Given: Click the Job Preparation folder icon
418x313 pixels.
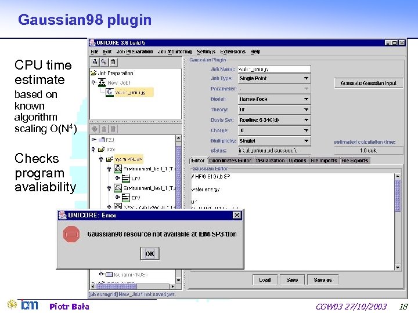Looking at the screenshot, I should pos(93,72).
